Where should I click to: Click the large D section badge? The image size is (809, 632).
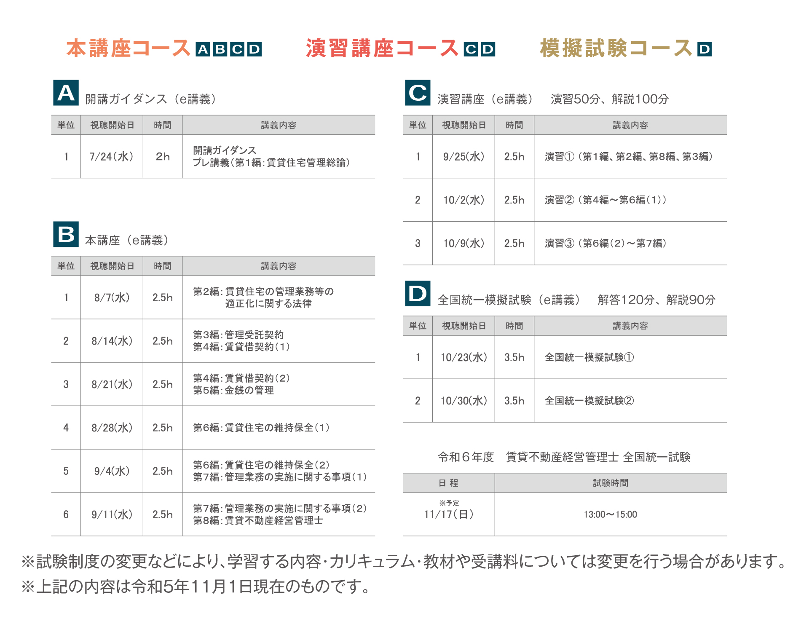click(418, 293)
